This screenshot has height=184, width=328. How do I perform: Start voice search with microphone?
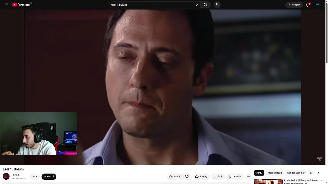pyautogui.click(x=217, y=5)
